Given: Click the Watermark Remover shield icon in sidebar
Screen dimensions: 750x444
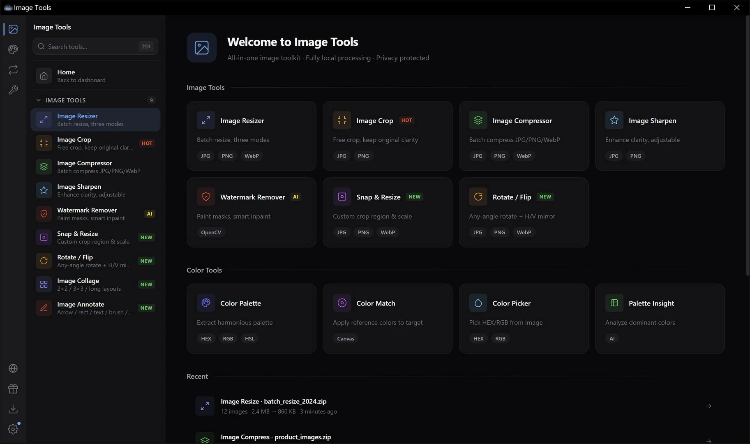Looking at the screenshot, I should 44,214.
